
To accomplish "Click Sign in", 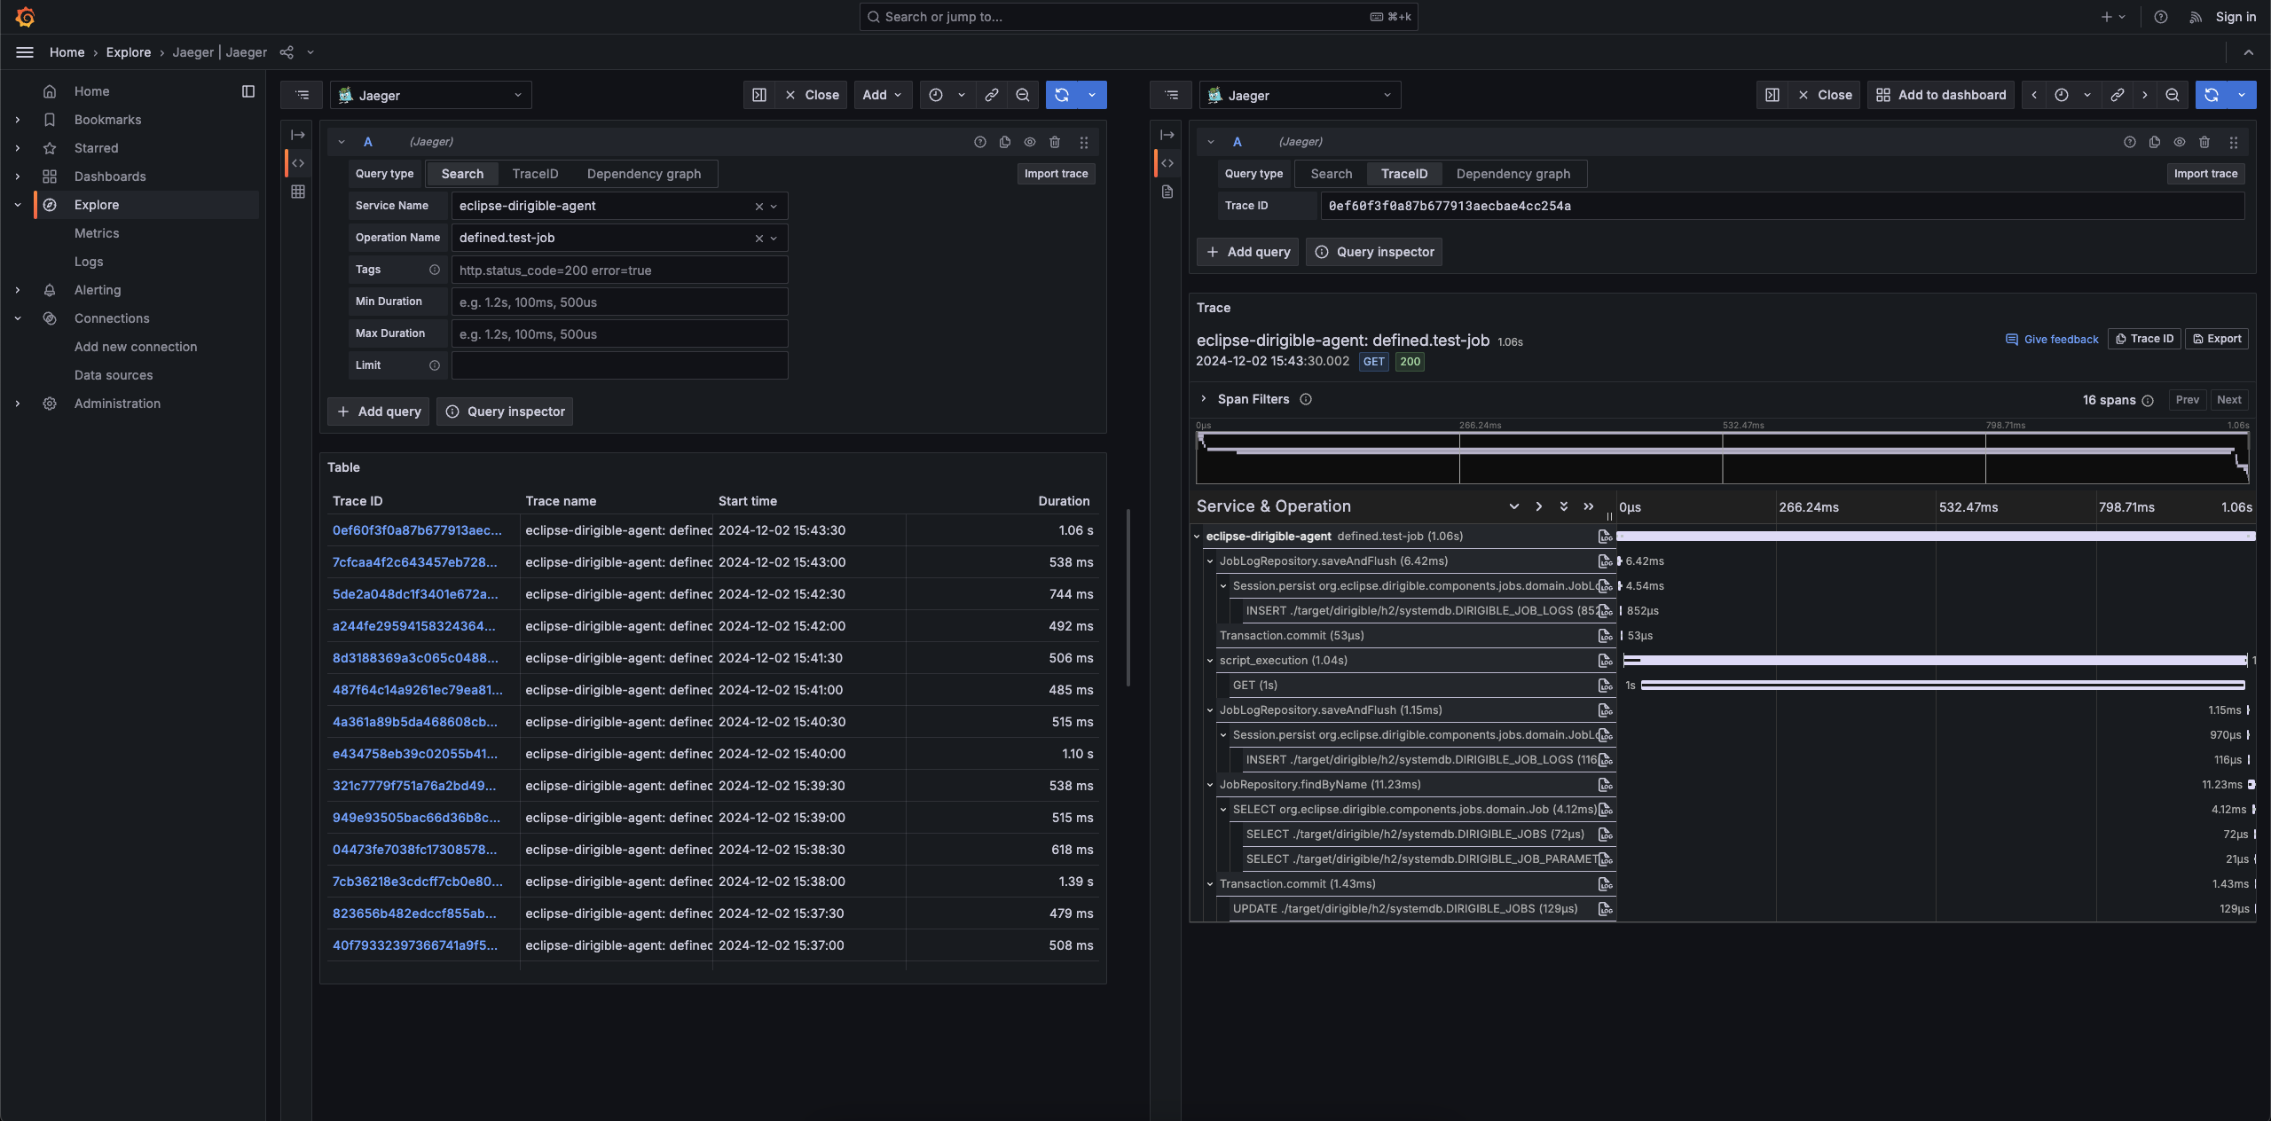I will (x=2236, y=17).
